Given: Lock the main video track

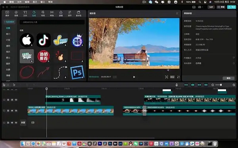Looking at the screenshot, I should click(x=8, y=111).
